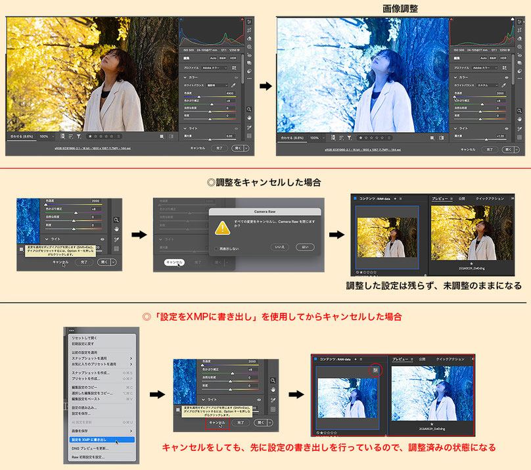Toggle the ライト eye icon in the blue-adjusted window
531x470 pixels.
(x=507, y=128)
